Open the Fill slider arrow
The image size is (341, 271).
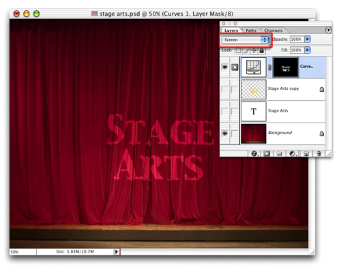[x=308, y=50]
